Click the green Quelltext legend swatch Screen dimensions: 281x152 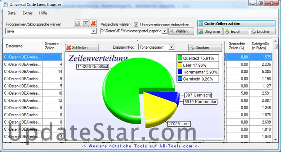(180, 58)
